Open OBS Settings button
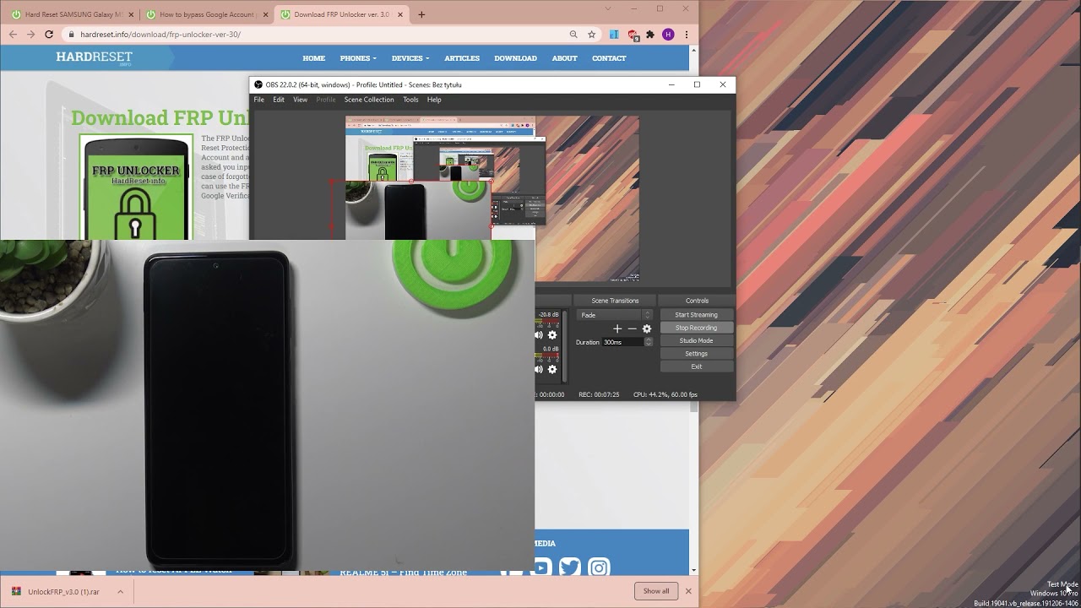Image resolution: width=1081 pixels, height=608 pixels. click(697, 354)
